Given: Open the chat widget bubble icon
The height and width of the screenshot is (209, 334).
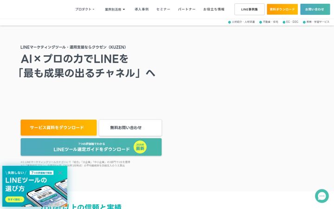Looking at the screenshot, I should click(322, 196).
